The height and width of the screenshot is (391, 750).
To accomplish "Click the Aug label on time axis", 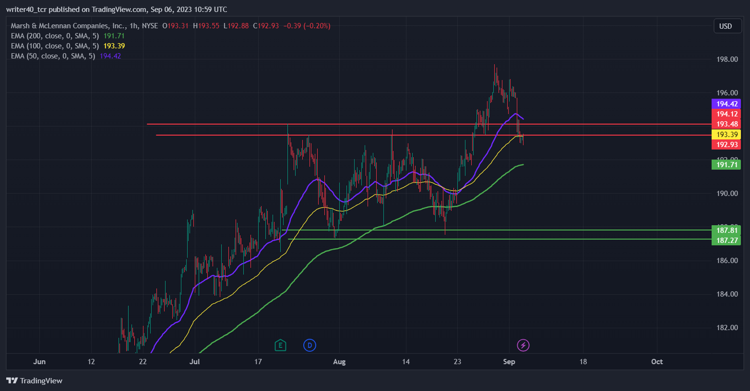I will [339, 362].
